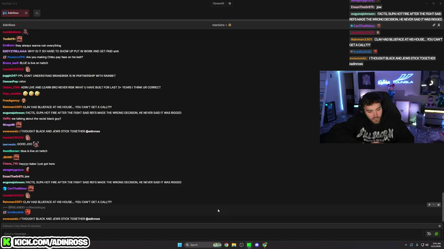
Task: Open the 7TV emote picker
Action: tap(429, 234)
